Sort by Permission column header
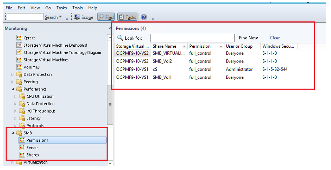The height and width of the screenshot is (170, 331). pos(206,46)
